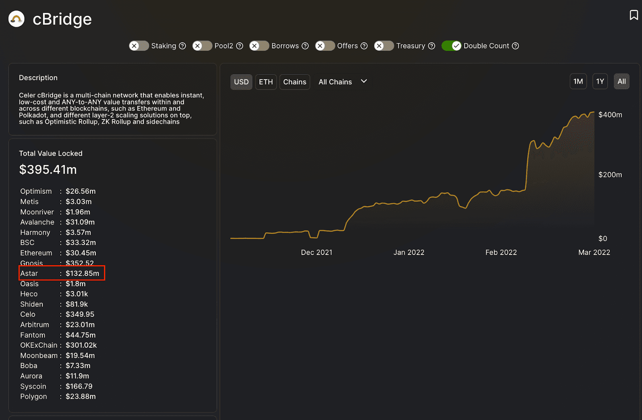Image resolution: width=642 pixels, height=420 pixels.
Task: Click the Feb 2022 axis label
Action: coord(501,252)
